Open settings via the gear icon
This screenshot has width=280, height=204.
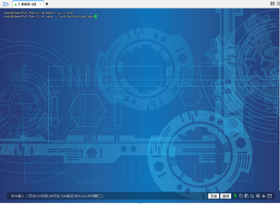258,196
